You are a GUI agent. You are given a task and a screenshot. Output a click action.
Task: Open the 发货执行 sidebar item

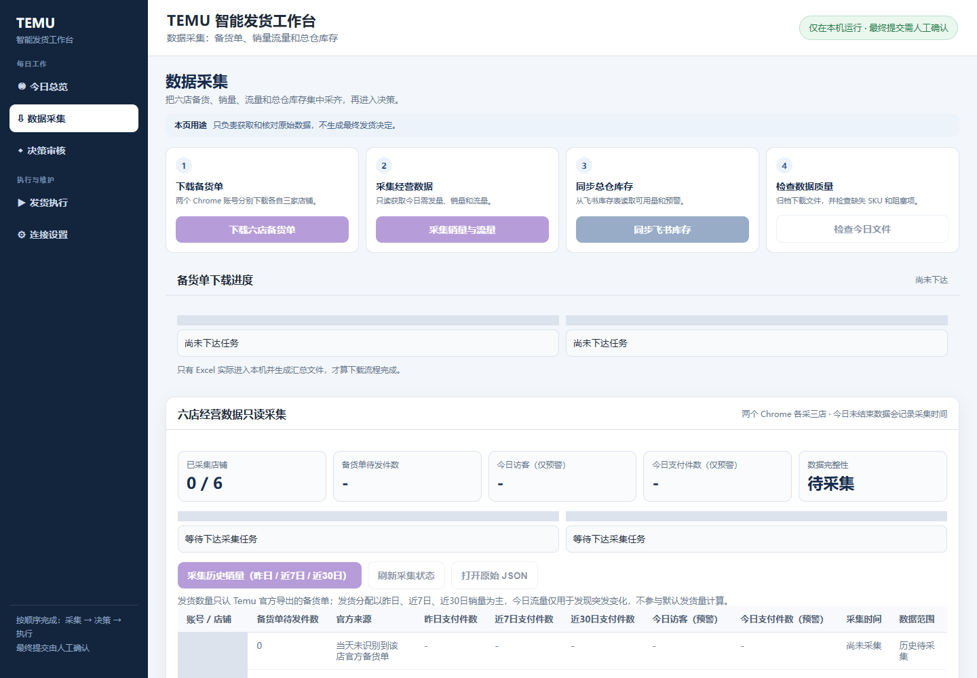point(74,203)
